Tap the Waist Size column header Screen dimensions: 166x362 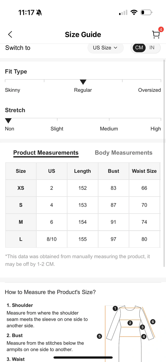[x=144, y=171]
